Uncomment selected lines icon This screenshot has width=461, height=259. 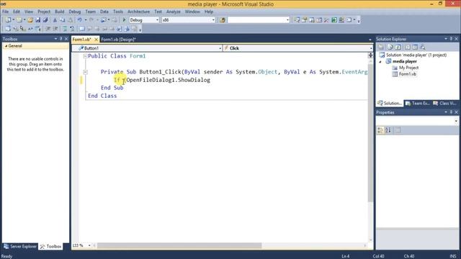click(x=72, y=29)
